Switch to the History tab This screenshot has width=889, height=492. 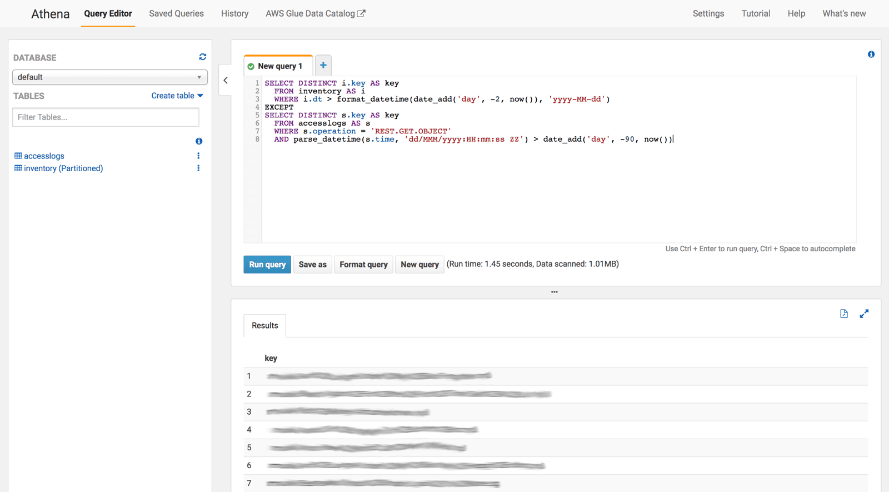(x=234, y=13)
